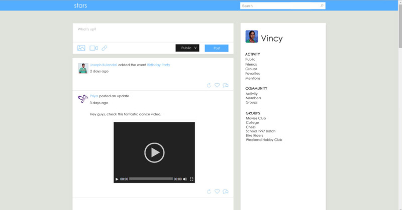Screen dimensions: 402x210
Task: Select Groups under Activity
Action: pos(251,69)
